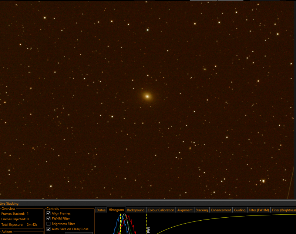Click the 'Total Exposure: 2m 42s' value
Screen dimensions: 296x234
[x=32, y=225]
